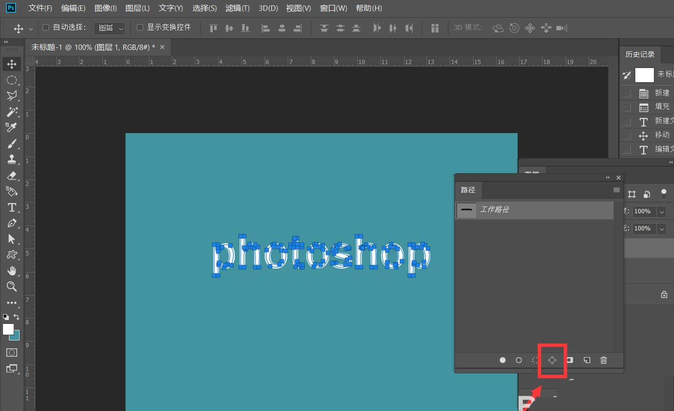Collapse the Paths panel double arrows

tap(608, 178)
